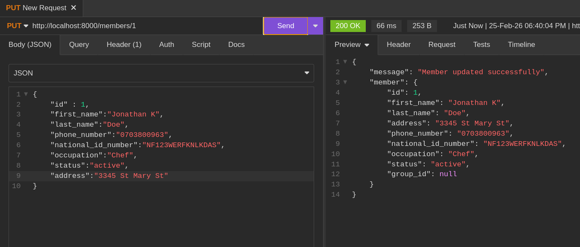Click the request URL field
This screenshot has width=580, height=247.
[145, 26]
